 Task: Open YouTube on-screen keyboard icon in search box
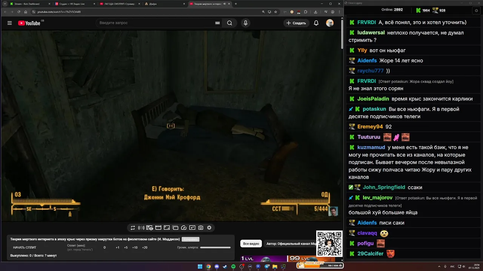[217, 23]
